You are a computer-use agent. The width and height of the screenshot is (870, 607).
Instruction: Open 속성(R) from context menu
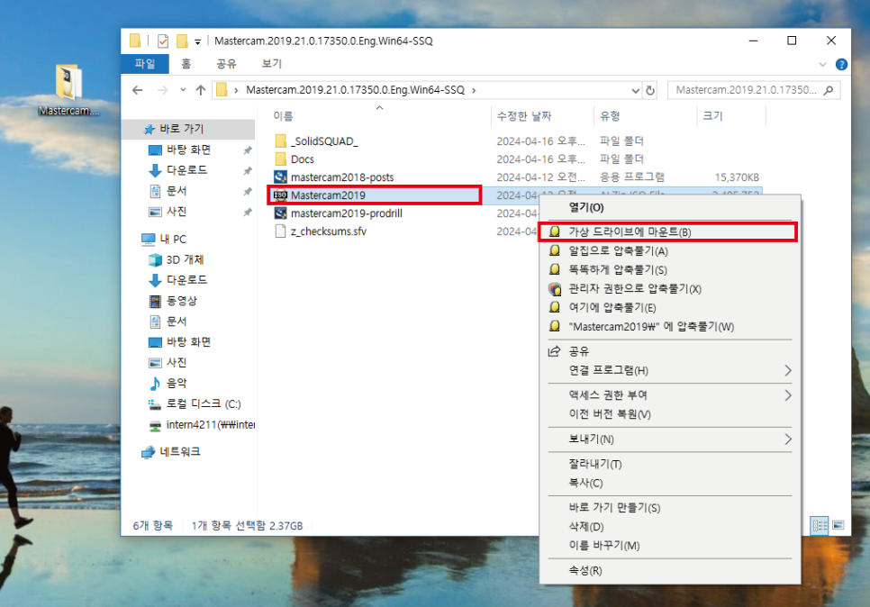(x=670, y=570)
